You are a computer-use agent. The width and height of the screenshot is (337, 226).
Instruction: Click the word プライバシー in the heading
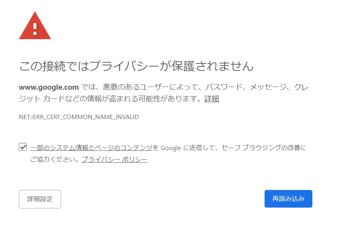pyautogui.click(x=124, y=66)
